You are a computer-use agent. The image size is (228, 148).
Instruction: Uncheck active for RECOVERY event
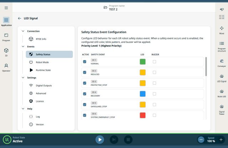point(84,94)
